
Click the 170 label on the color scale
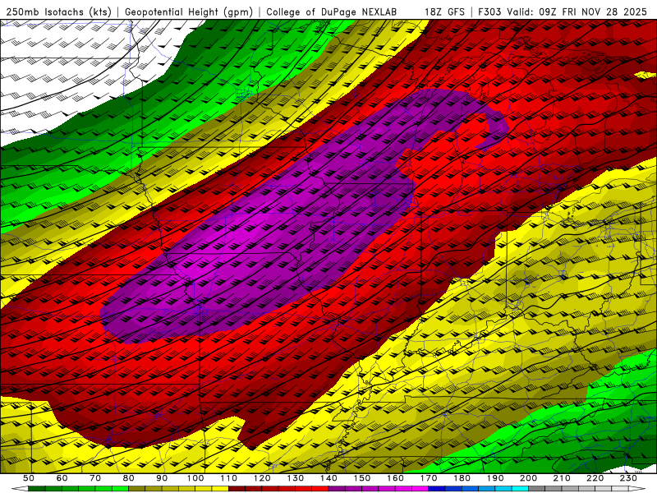[429, 478]
